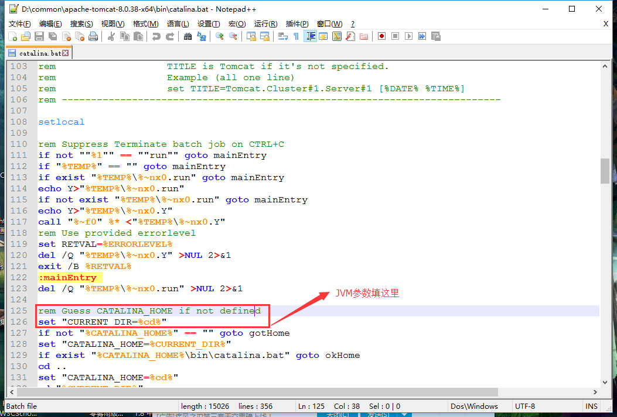Stop macro recording square icon

coord(396,36)
